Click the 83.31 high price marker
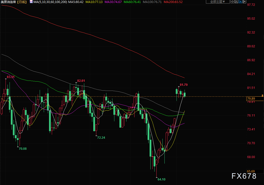The height and width of the screenshot is (185, 264). click(x=11, y=77)
